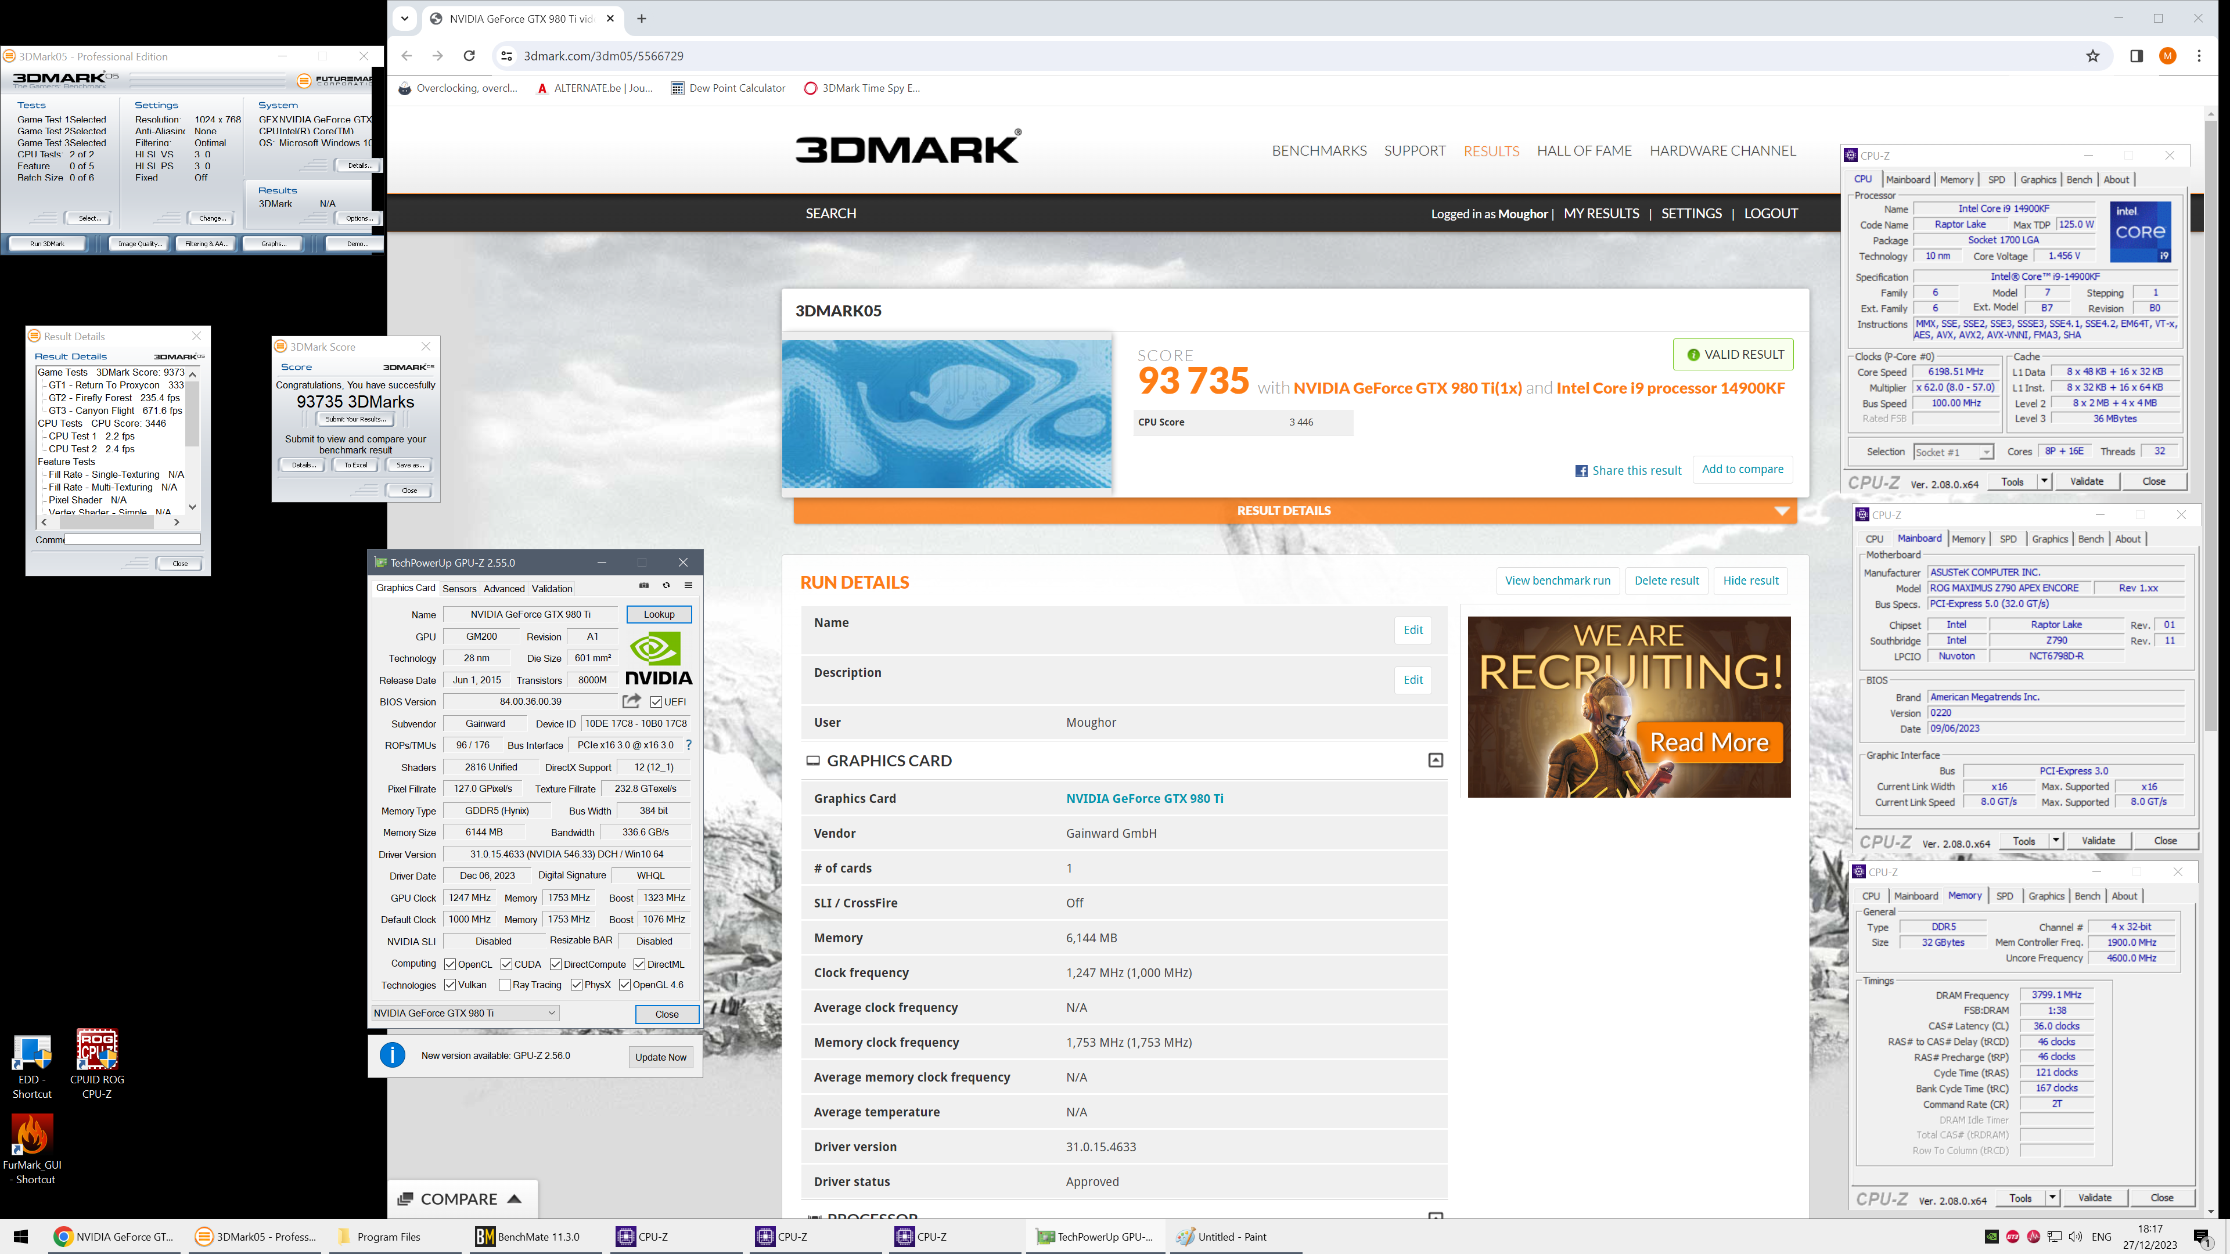The image size is (2230, 1254).
Task: Click the We Are Recruiting ad banner
Action: point(1629,707)
